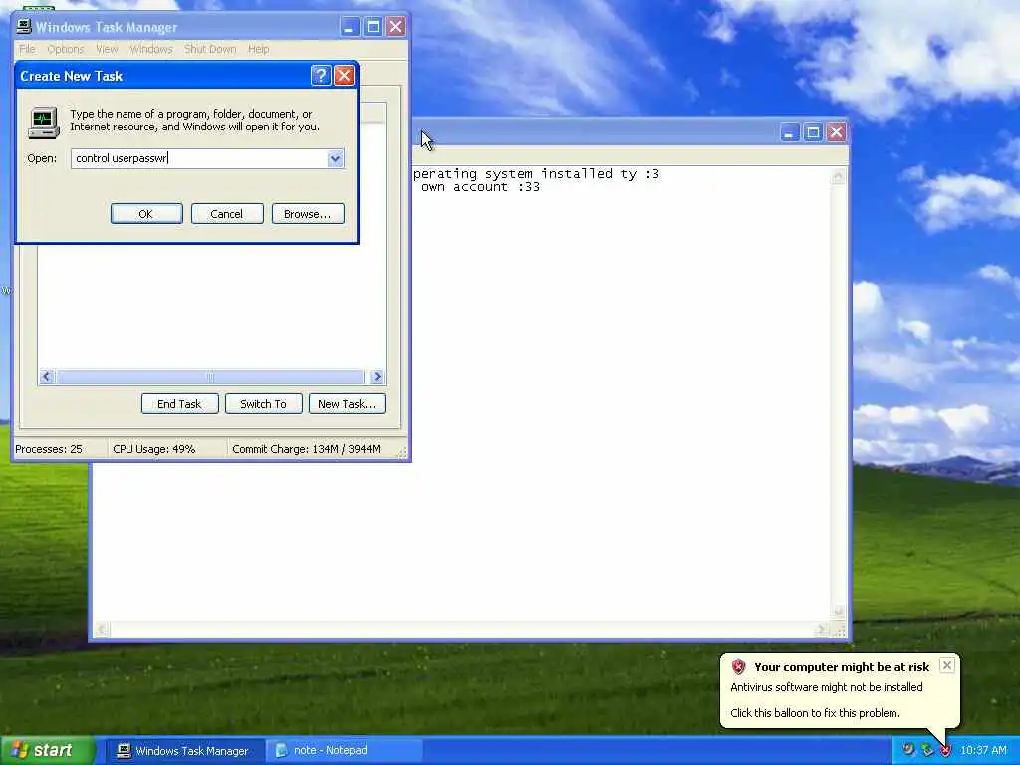Image resolution: width=1020 pixels, height=765 pixels.
Task: Click Notepad horizontal scrollbar right arrow
Action: [821, 630]
